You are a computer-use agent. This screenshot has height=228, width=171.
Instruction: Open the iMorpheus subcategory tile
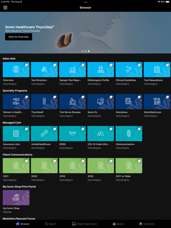(x=129, y=102)
